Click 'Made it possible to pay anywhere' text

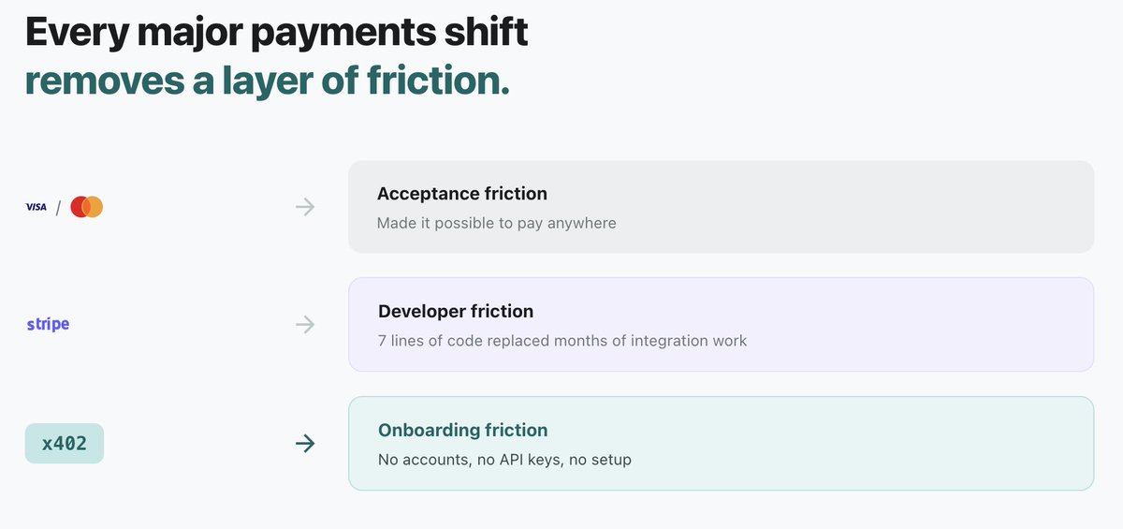(497, 224)
